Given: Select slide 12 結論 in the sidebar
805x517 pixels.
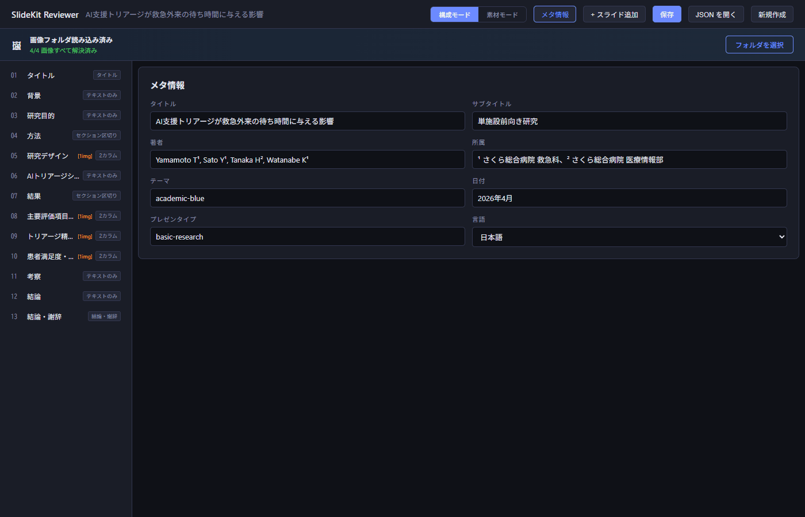Looking at the screenshot, I should (33, 296).
